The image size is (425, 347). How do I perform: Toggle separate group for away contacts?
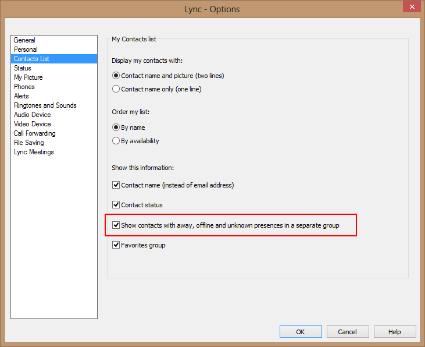tap(116, 225)
